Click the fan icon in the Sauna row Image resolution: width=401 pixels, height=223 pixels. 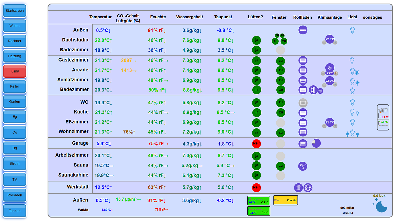pos(303,166)
